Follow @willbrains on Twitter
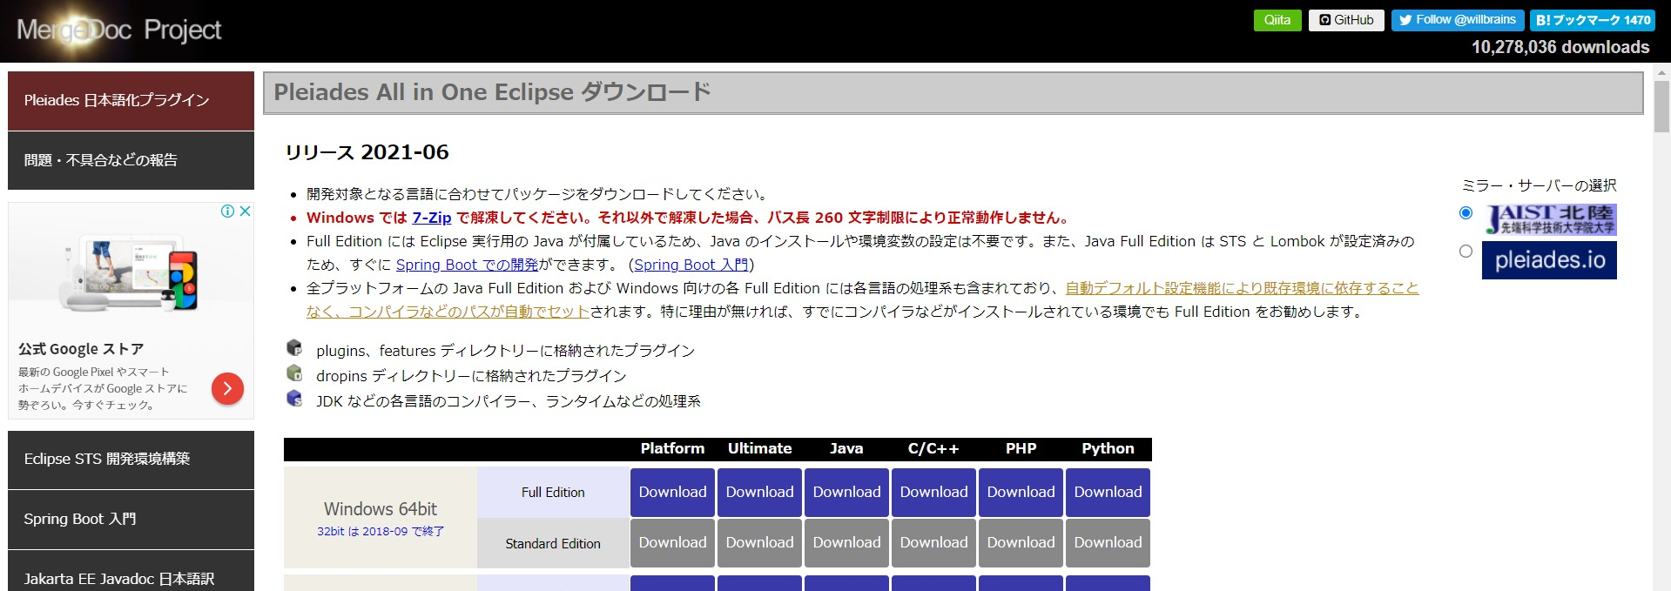Screen dimensions: 1671x591 tap(1458, 20)
